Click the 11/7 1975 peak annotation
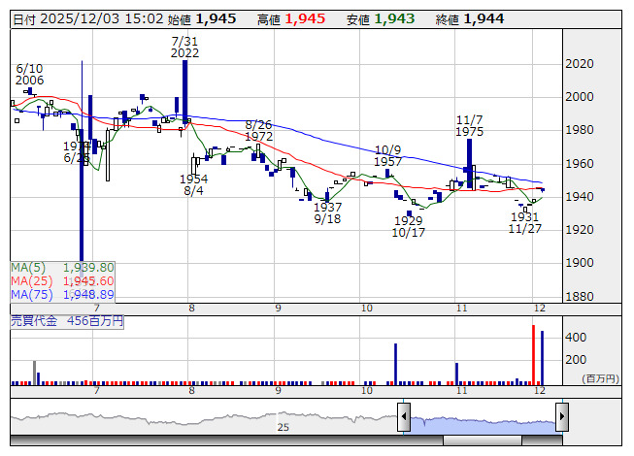 pos(470,124)
